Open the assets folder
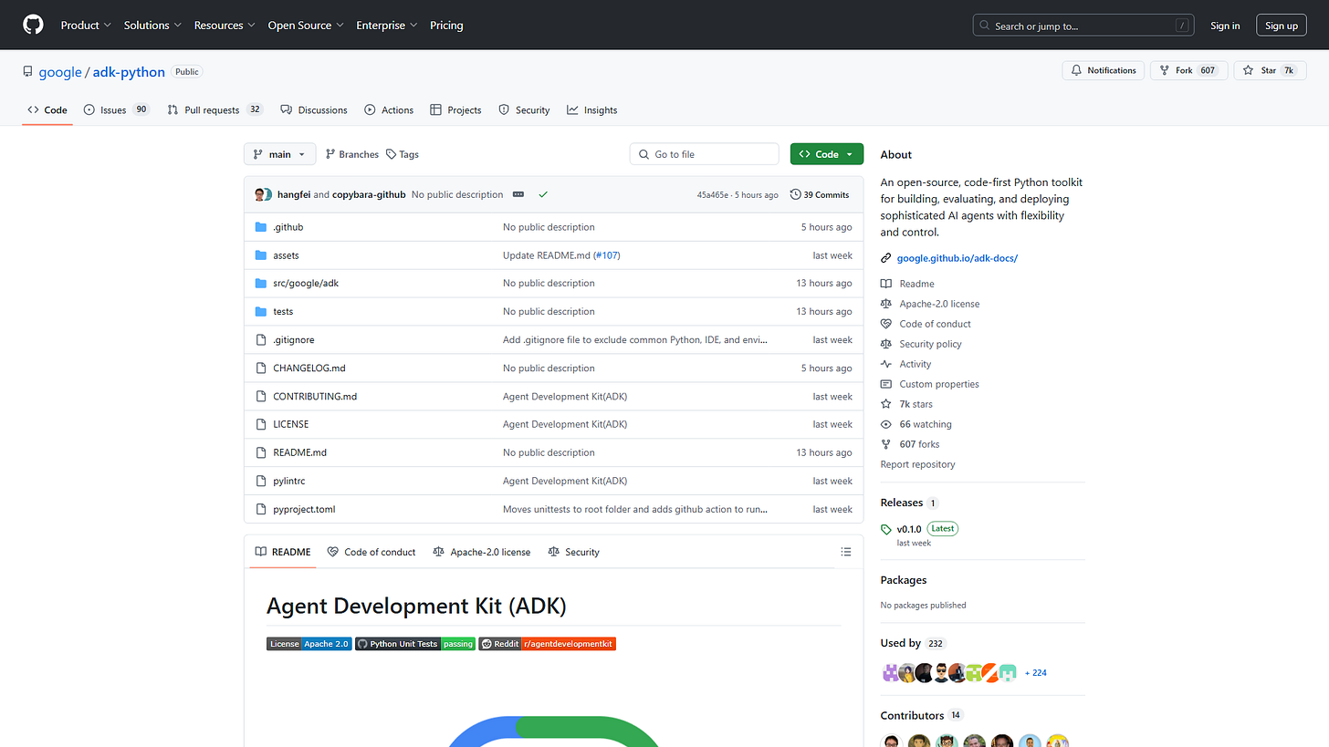The width and height of the screenshot is (1329, 747). (x=286, y=255)
